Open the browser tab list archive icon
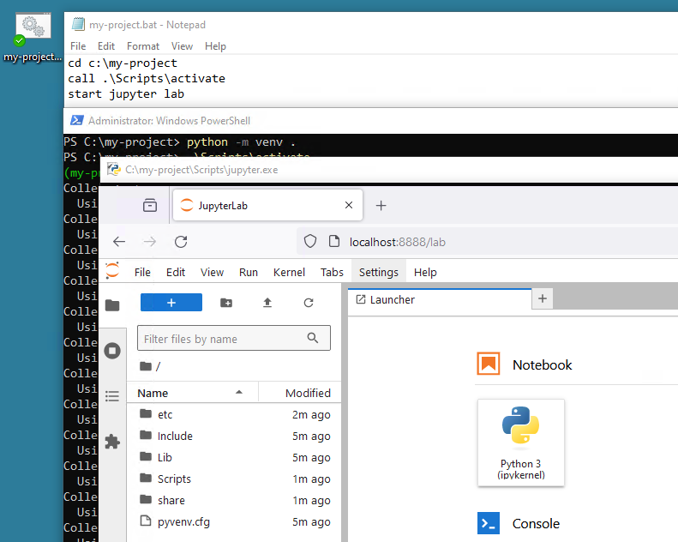 click(x=150, y=205)
